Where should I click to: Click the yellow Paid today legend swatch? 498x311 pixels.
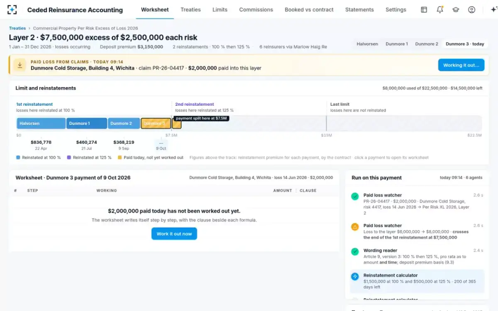tap(120, 158)
